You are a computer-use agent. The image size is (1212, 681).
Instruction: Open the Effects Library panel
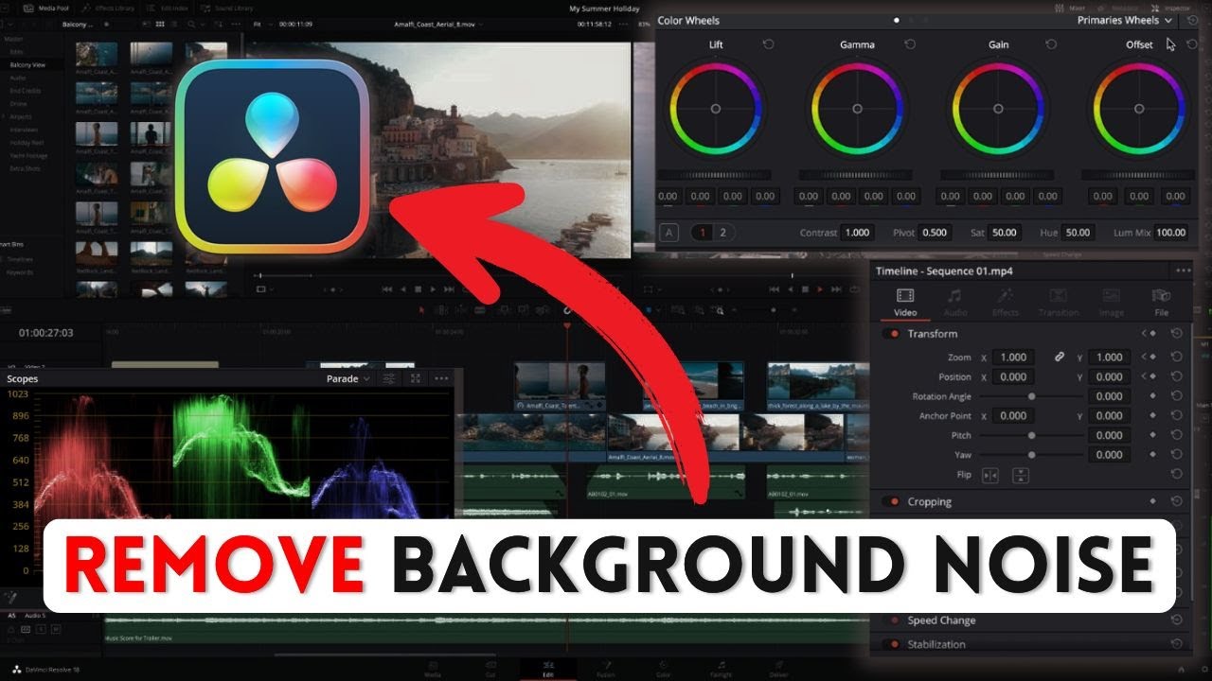coord(110,8)
